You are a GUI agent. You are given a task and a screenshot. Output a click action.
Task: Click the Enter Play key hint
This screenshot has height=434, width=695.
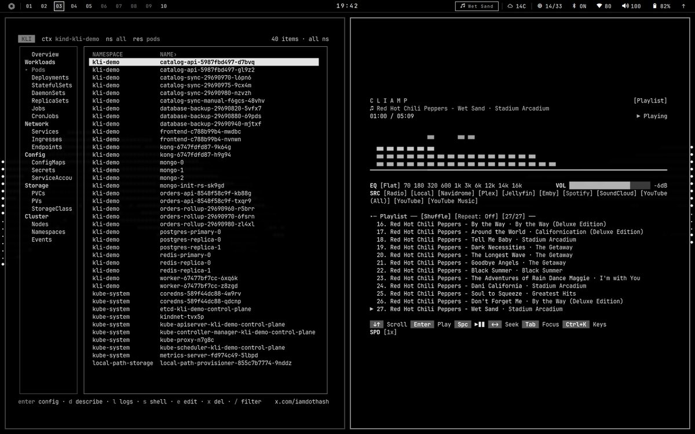tap(422, 325)
